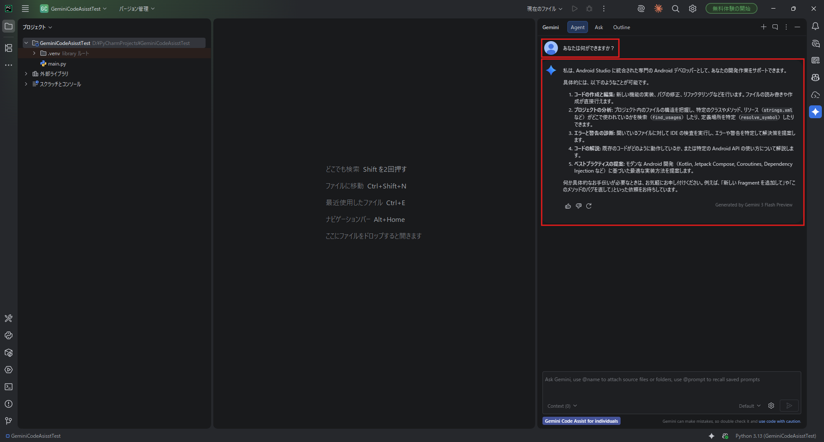The height and width of the screenshot is (442, 824).
Task: Regenerate the Gemini response
Action: pos(589,206)
